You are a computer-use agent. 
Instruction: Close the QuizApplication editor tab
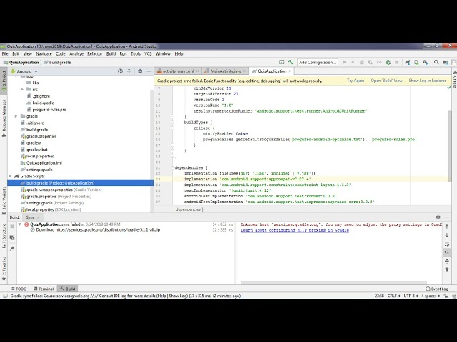click(x=291, y=71)
